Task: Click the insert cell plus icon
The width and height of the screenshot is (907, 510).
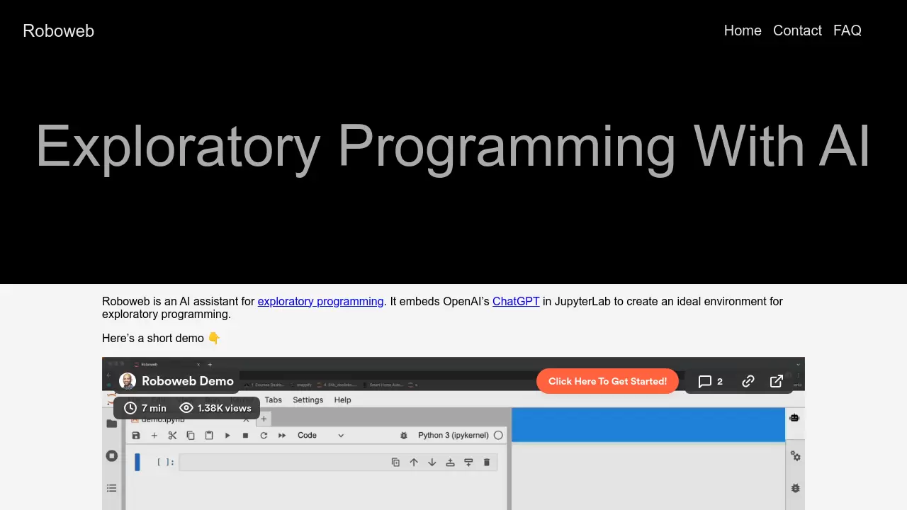Action: click(x=154, y=435)
